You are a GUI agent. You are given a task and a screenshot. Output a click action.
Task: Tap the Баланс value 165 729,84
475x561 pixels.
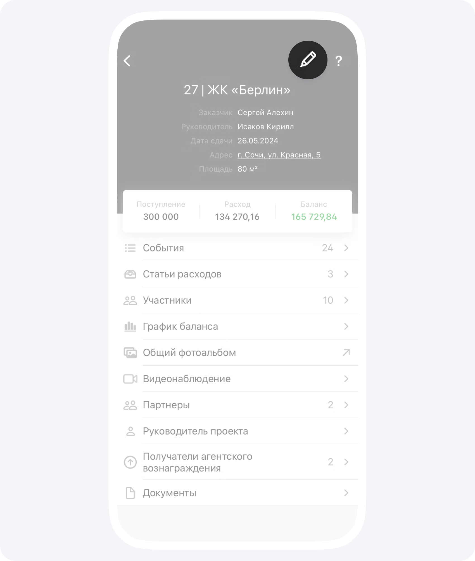pyautogui.click(x=314, y=217)
